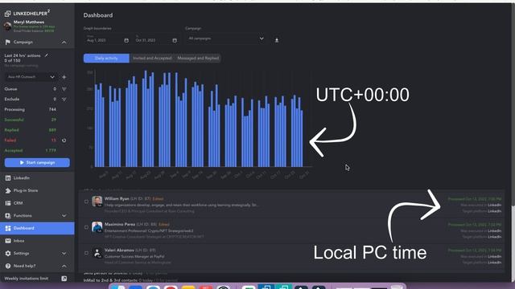Open the Processing list showing 744

(x=31, y=109)
